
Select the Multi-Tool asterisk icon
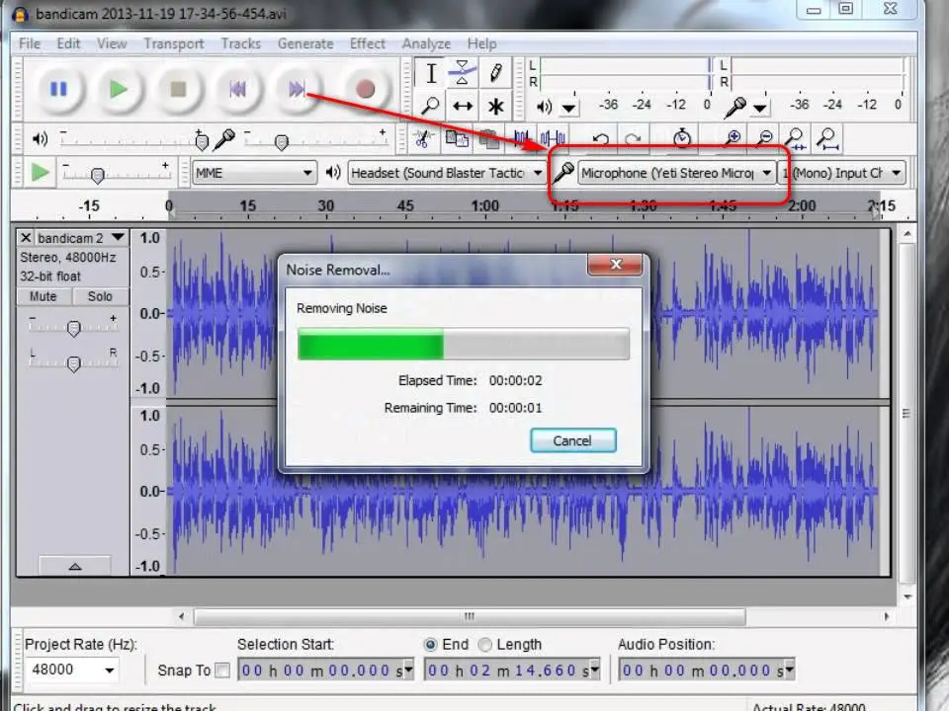(x=495, y=106)
